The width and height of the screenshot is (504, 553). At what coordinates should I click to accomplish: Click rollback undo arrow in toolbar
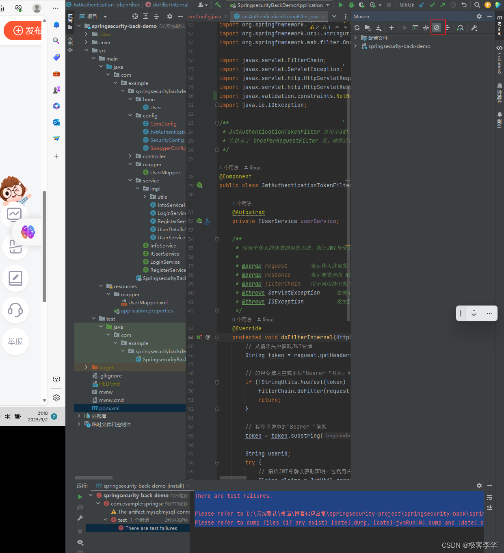[x=464, y=5]
